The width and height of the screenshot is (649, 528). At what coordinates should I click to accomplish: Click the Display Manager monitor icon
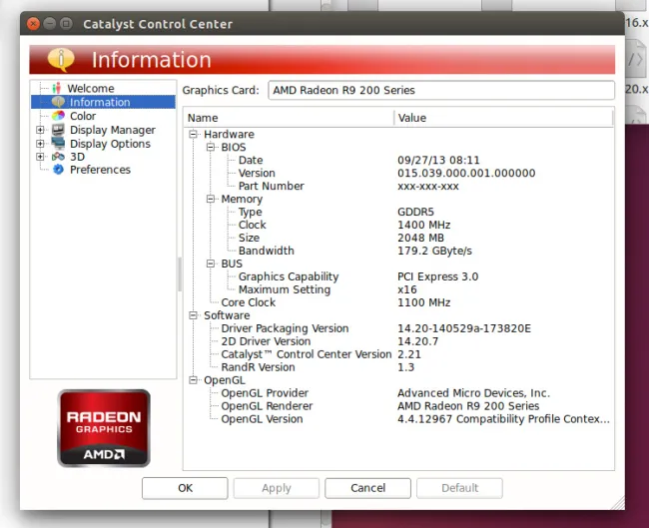(58, 130)
